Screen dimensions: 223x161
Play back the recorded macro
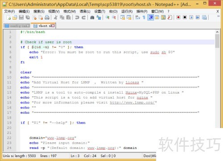click(191, 17)
